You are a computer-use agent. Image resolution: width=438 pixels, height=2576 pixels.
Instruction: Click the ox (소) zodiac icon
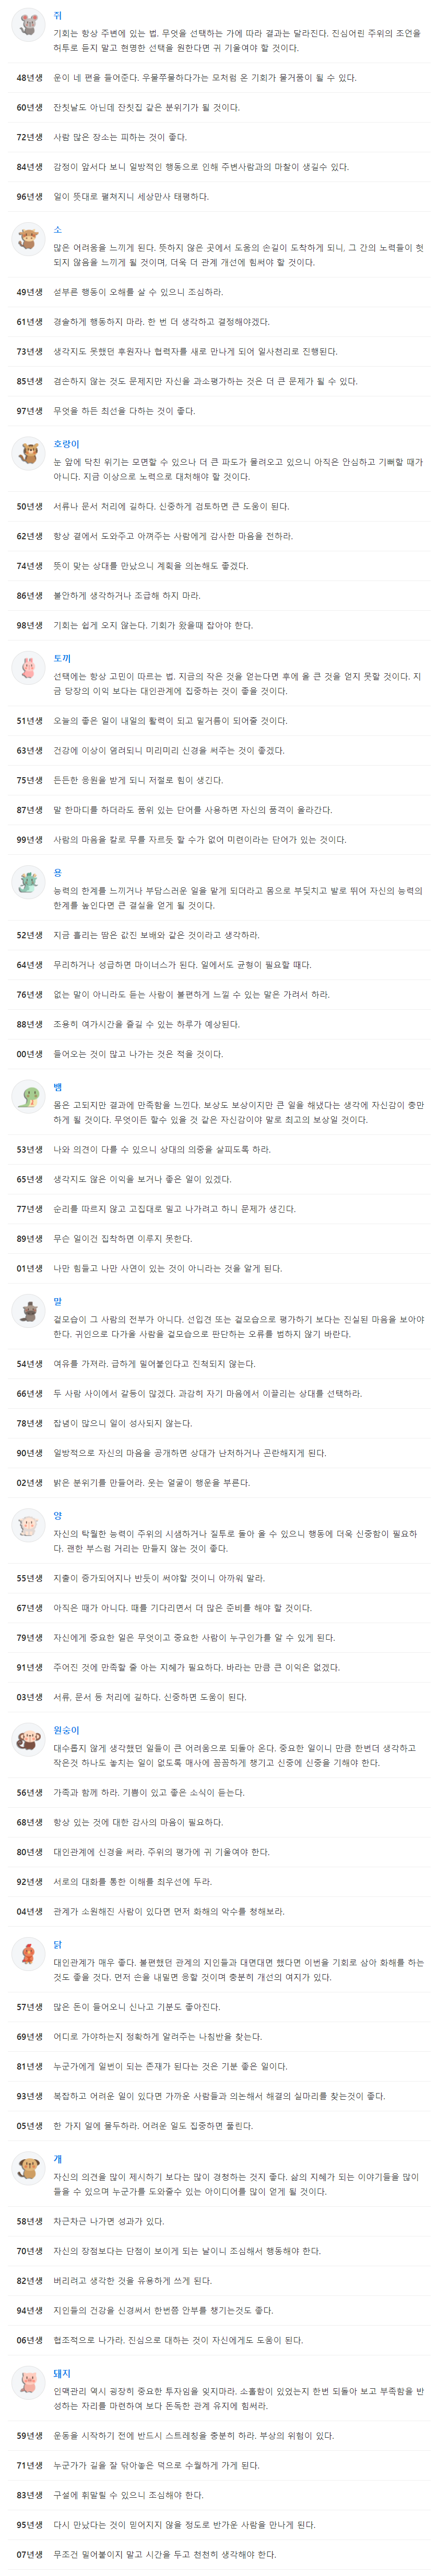point(28,239)
